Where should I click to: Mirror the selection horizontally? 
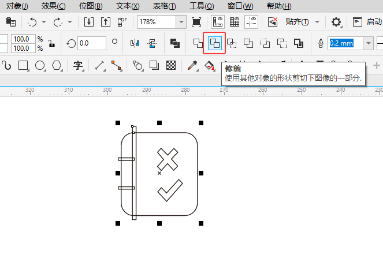tap(135, 43)
